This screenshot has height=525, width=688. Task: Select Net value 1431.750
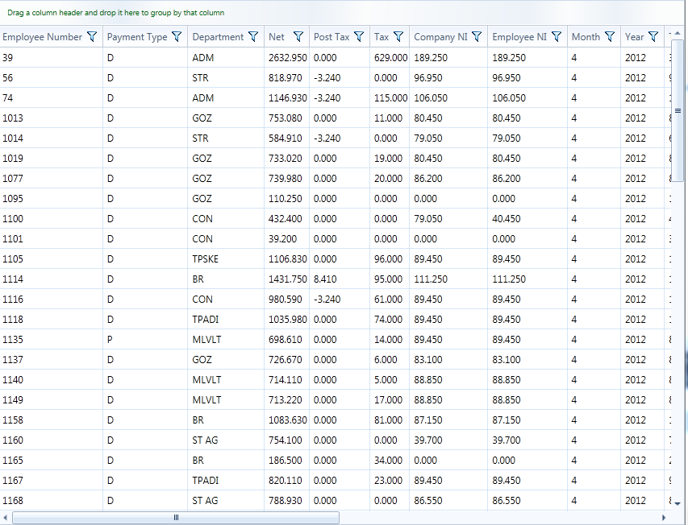click(x=287, y=279)
